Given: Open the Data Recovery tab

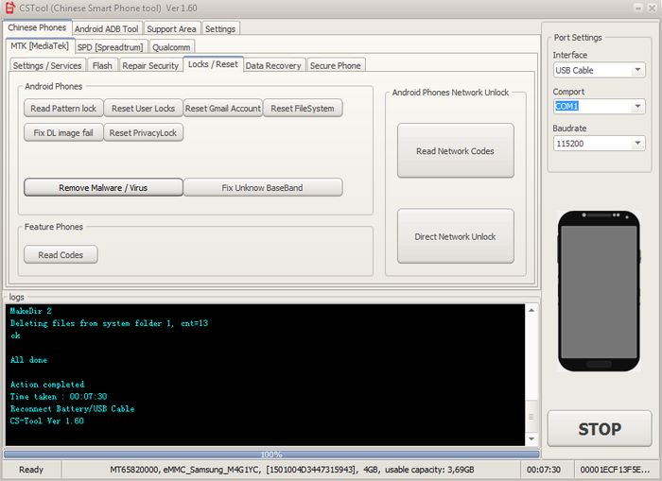Looking at the screenshot, I should [273, 65].
